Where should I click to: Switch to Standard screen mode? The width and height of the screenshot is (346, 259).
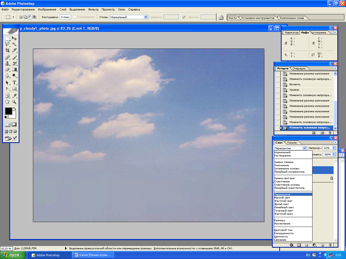click(6, 131)
